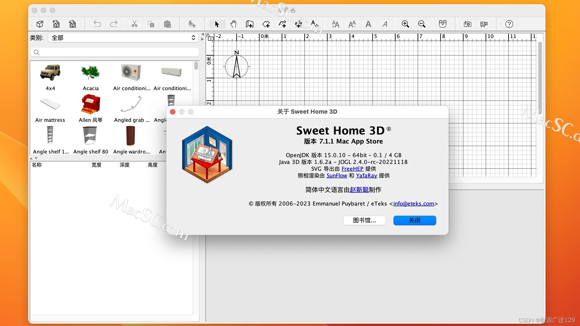Select the Allen 风琴 organ item
This screenshot has height=326, width=580.
[91, 109]
